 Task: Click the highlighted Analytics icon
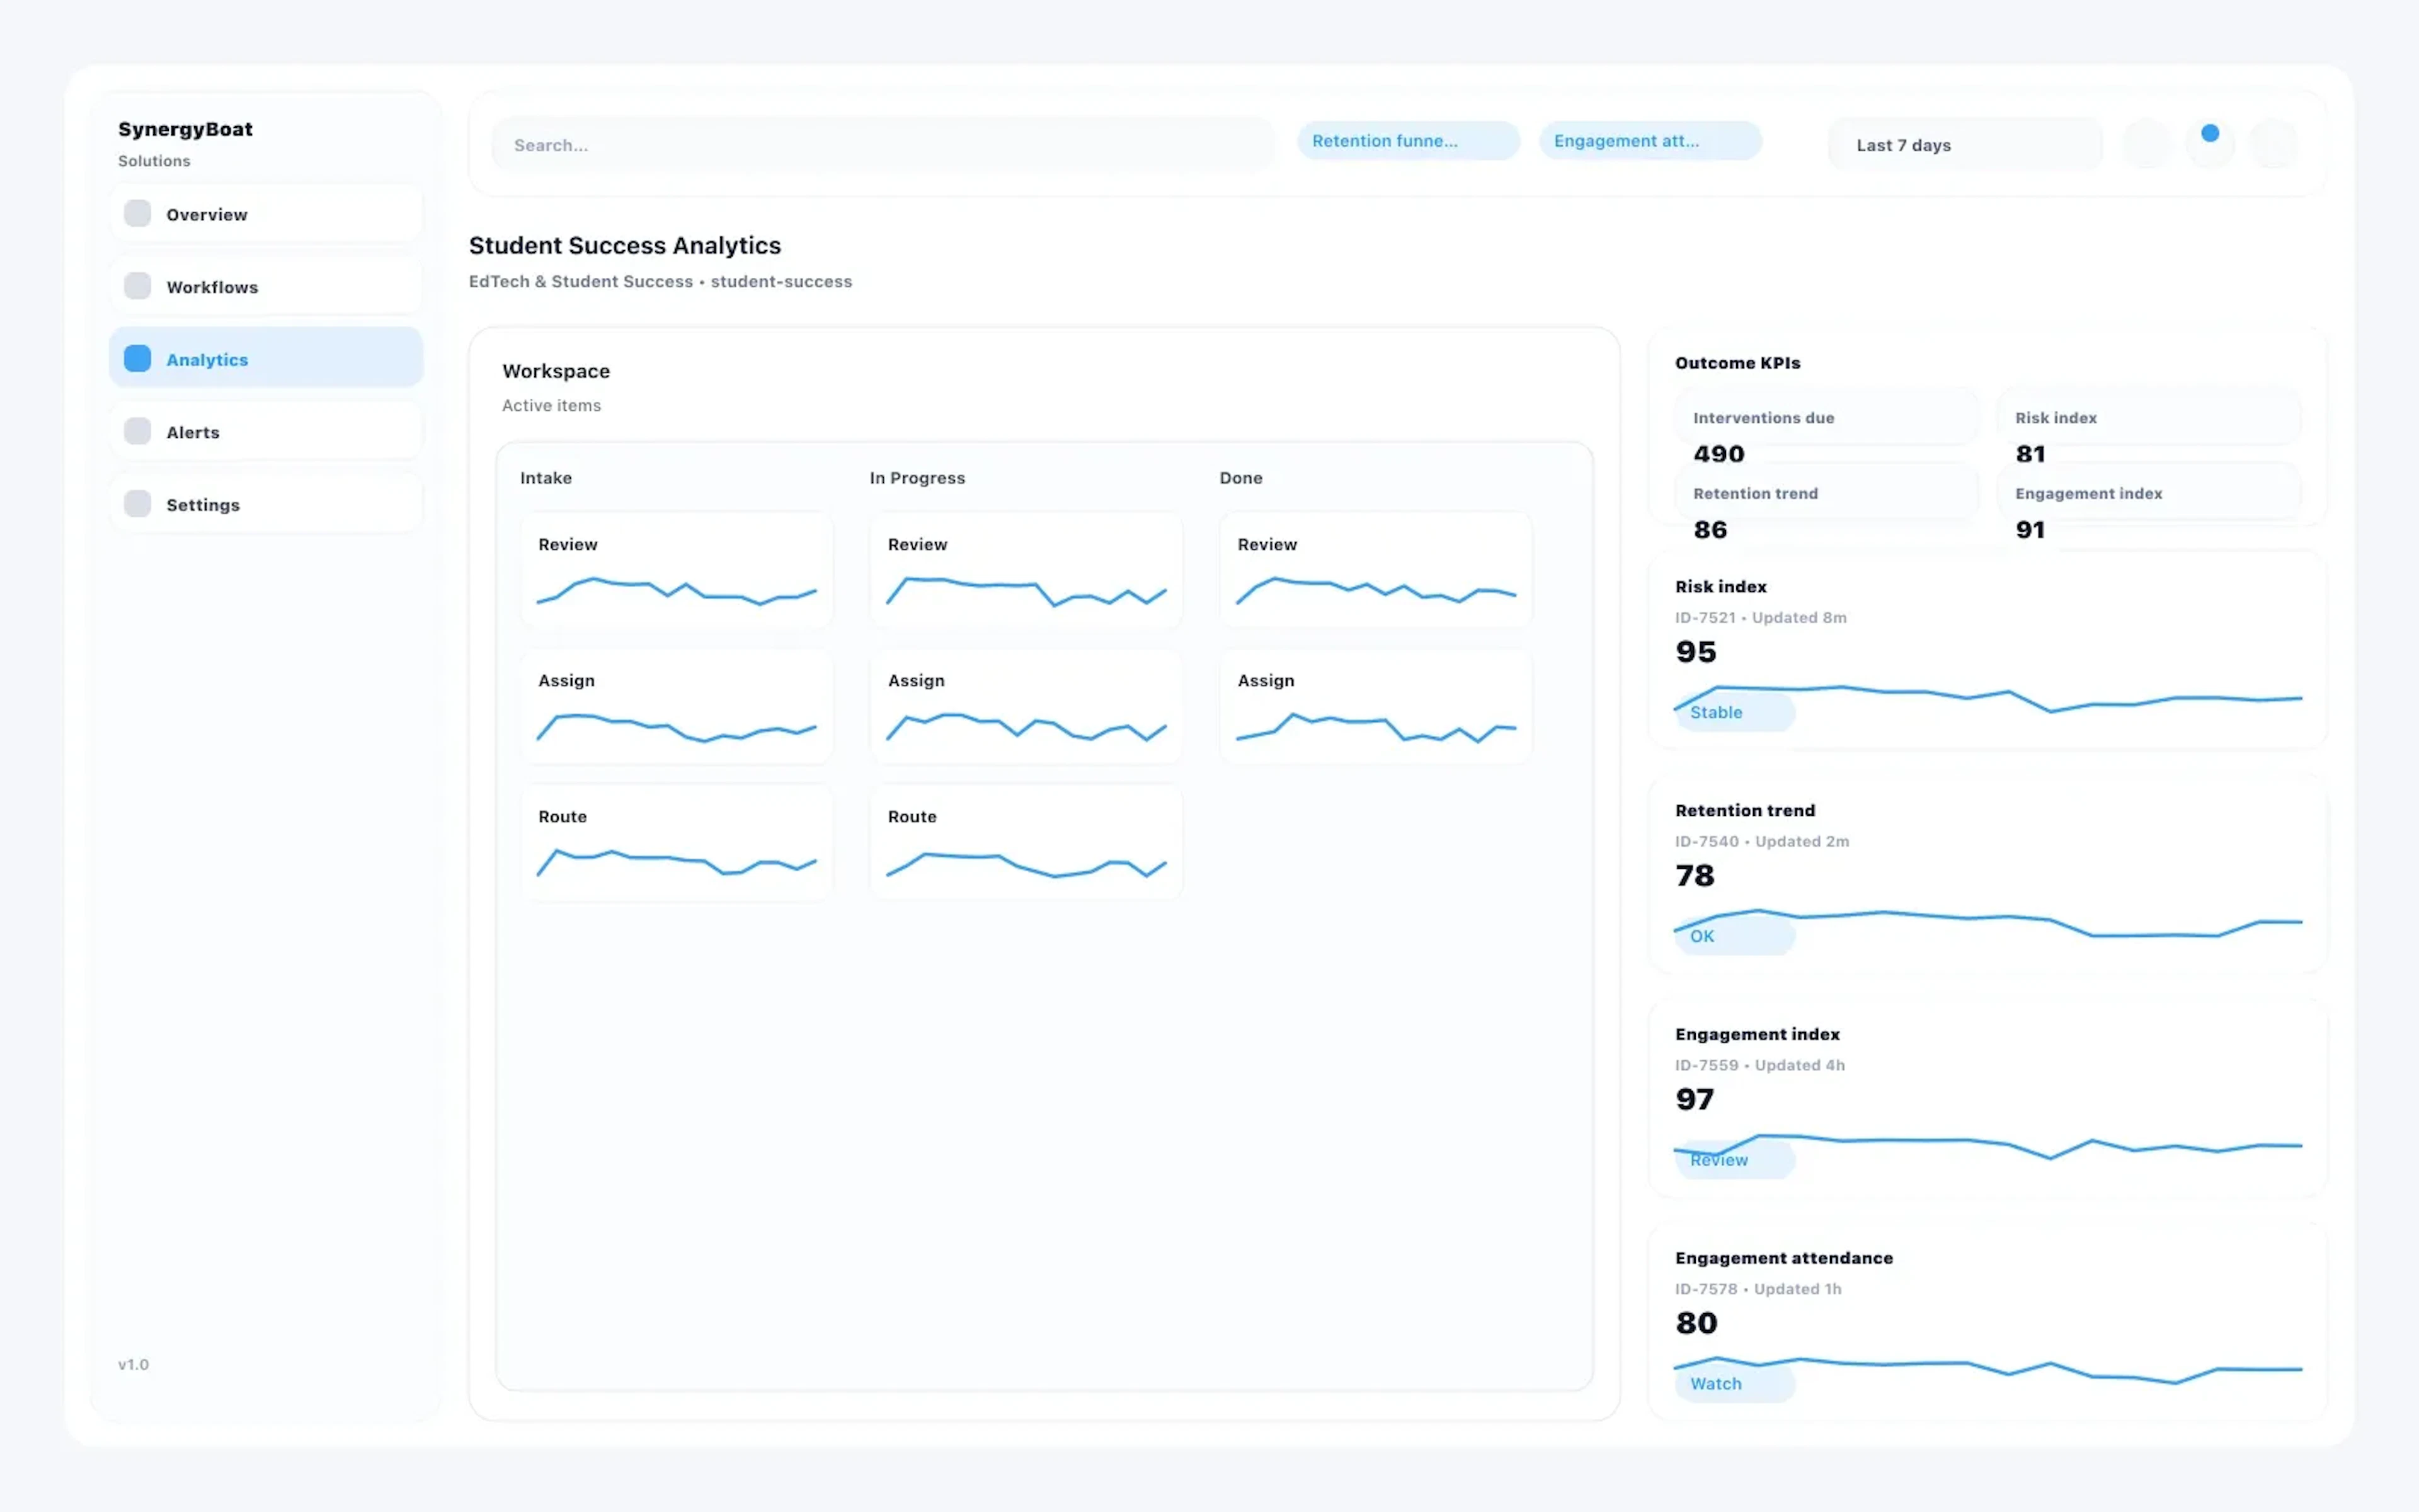[137, 358]
